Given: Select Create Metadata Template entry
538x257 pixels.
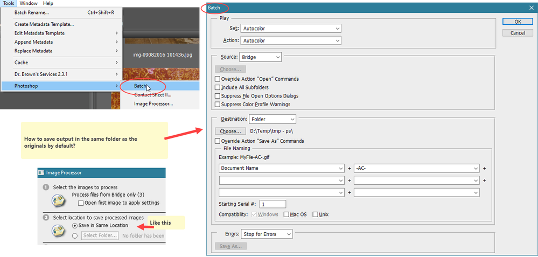Looking at the screenshot, I should pos(61,24).
